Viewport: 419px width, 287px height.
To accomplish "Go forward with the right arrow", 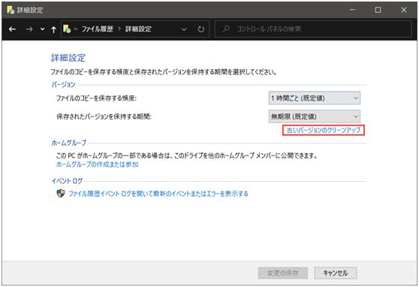I will point(29,29).
